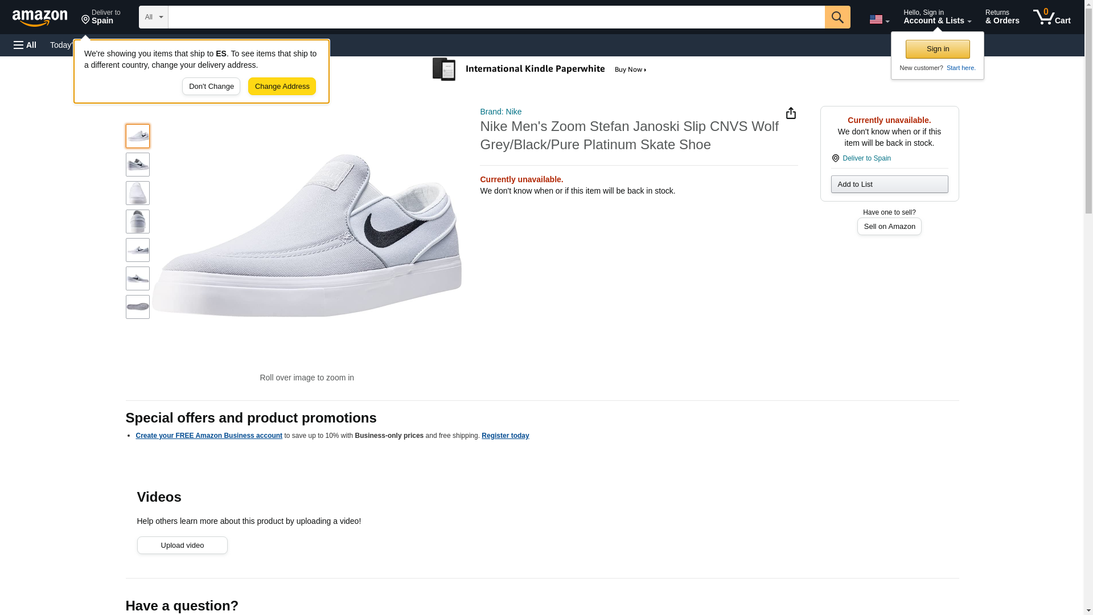Open the shopping cart icon
The width and height of the screenshot is (1093, 615).
click(1051, 17)
